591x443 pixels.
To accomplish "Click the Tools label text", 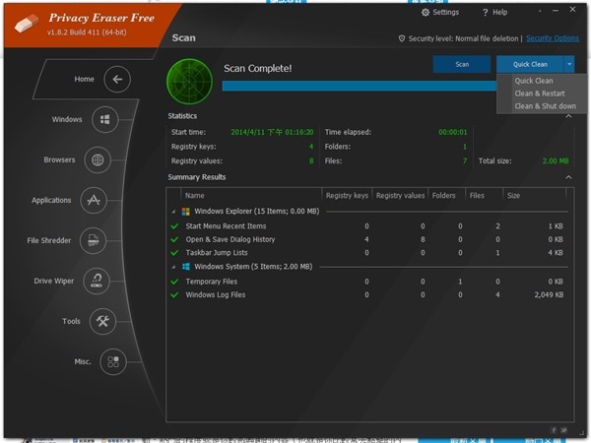I will 71,321.
